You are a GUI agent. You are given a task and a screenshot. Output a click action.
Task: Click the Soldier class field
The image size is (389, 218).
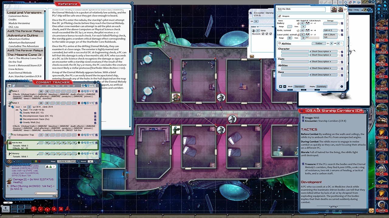pyautogui.click(x=319, y=44)
